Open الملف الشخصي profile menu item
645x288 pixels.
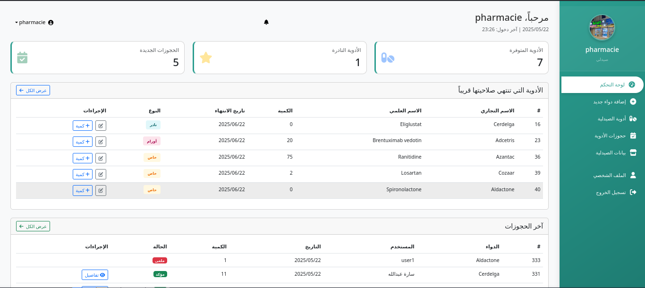pos(602,175)
